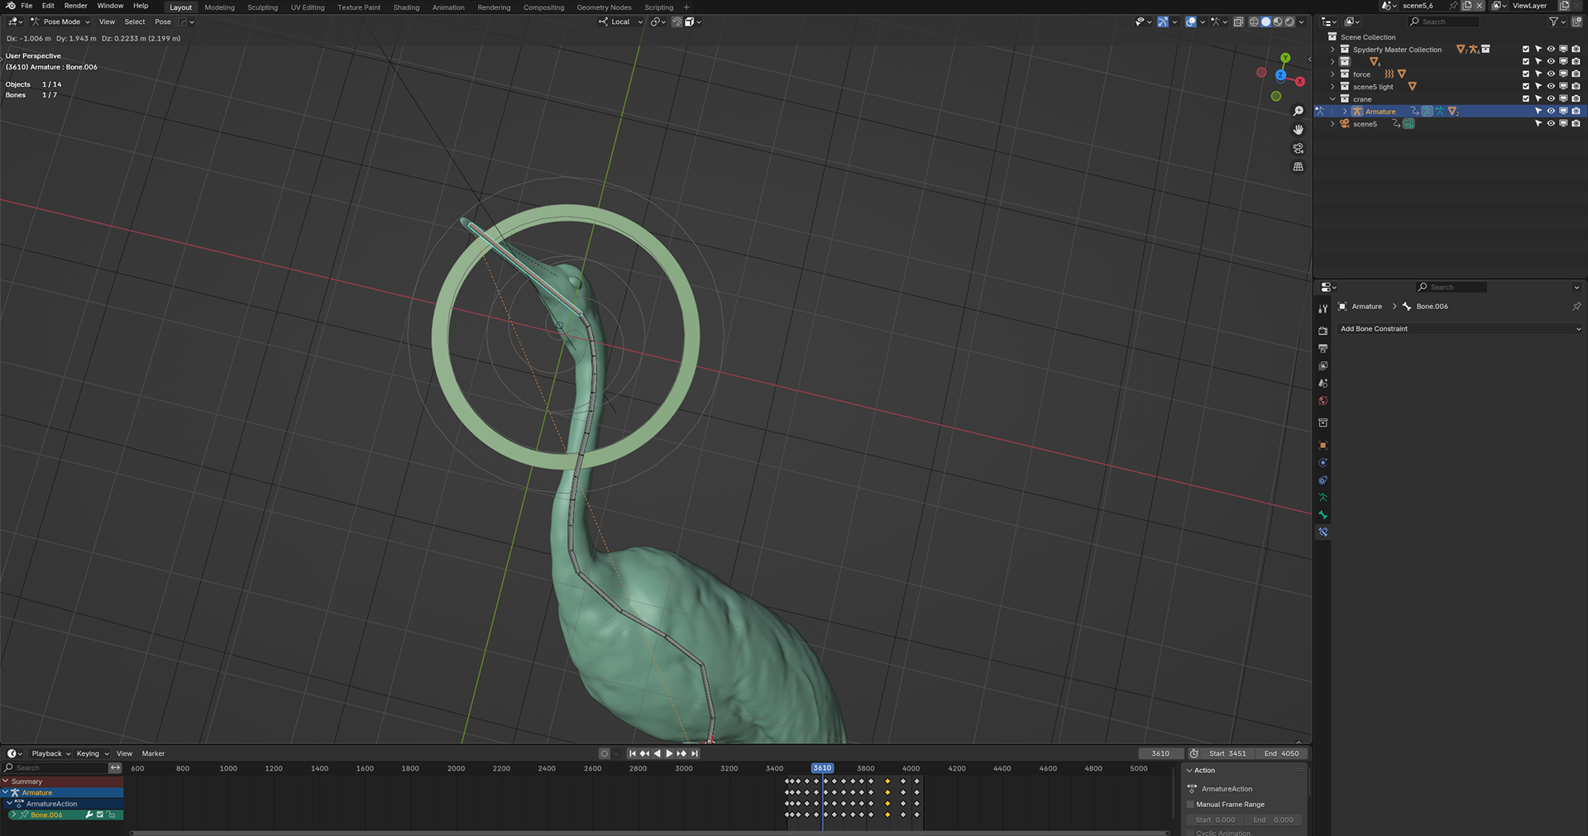Open the Bone properties tab

(x=1323, y=515)
